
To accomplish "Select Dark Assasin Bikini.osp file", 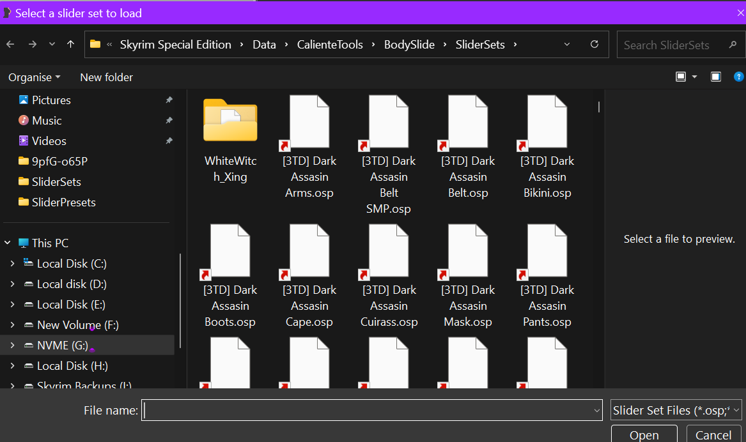I will (547, 148).
